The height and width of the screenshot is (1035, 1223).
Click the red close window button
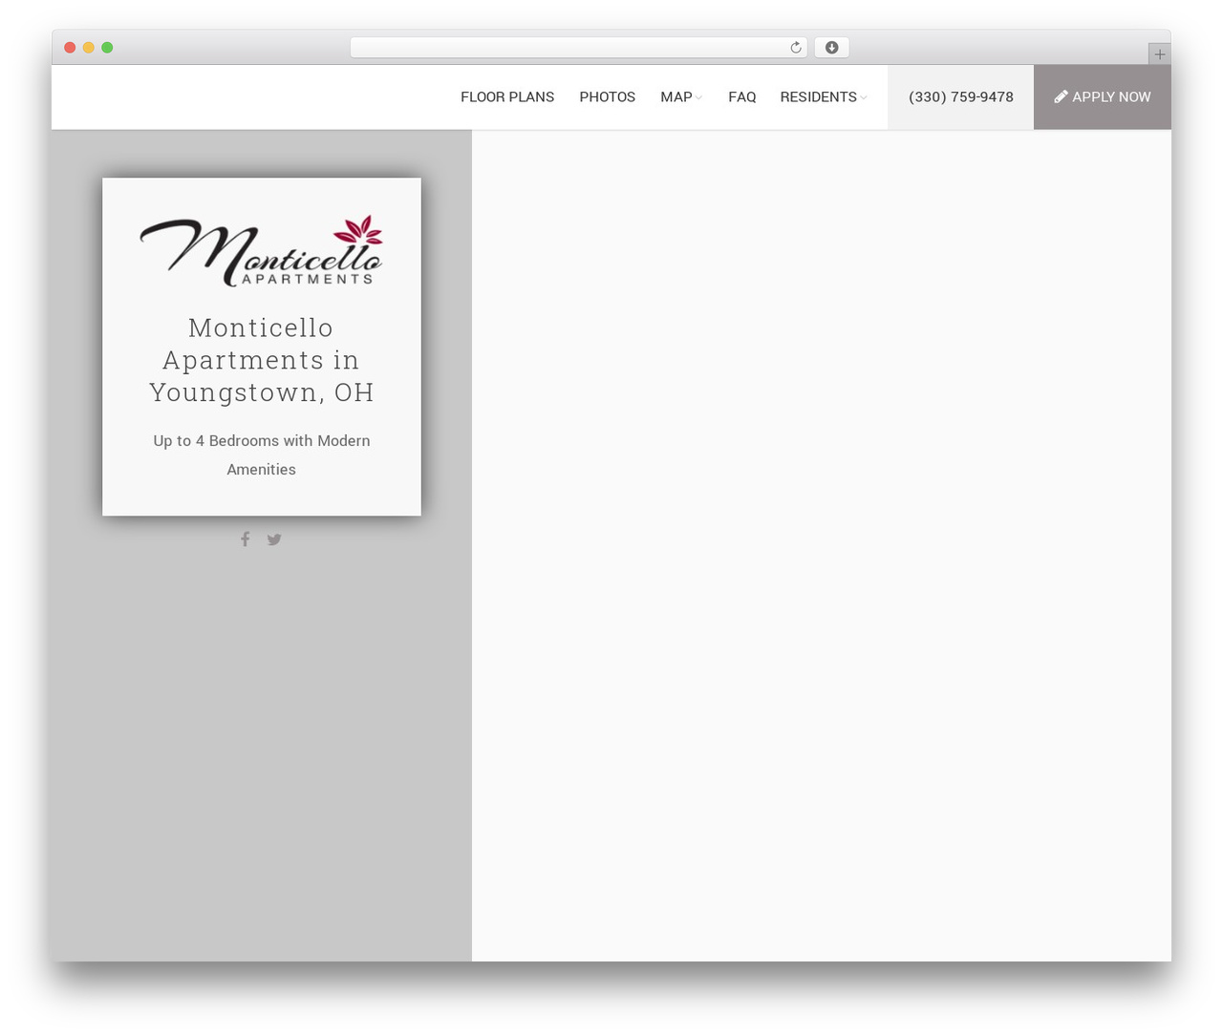click(70, 48)
